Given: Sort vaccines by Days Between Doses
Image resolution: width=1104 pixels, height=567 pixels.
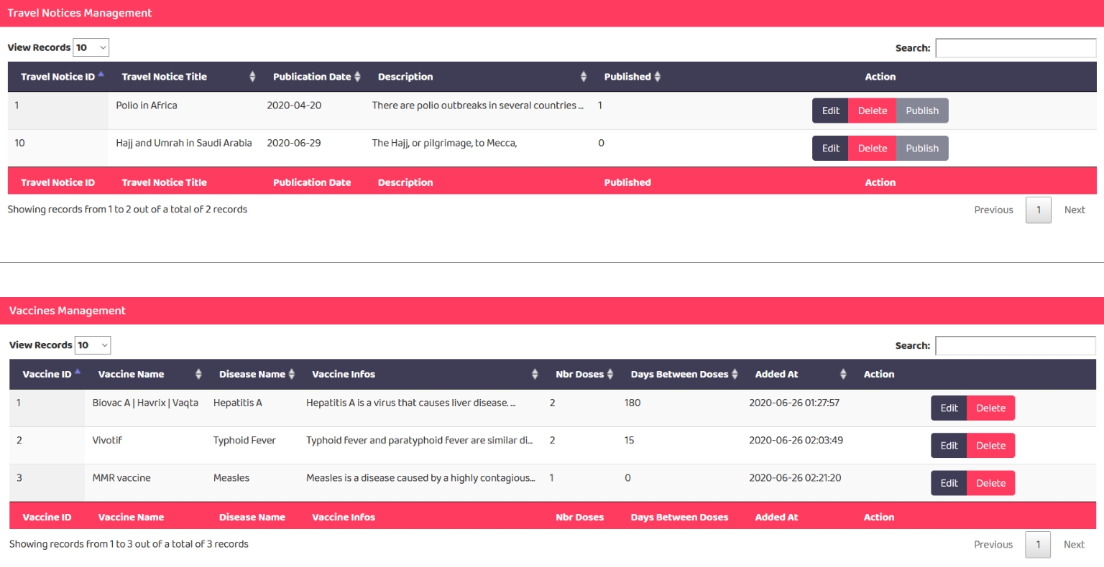Looking at the screenshot, I should pyautogui.click(x=679, y=374).
